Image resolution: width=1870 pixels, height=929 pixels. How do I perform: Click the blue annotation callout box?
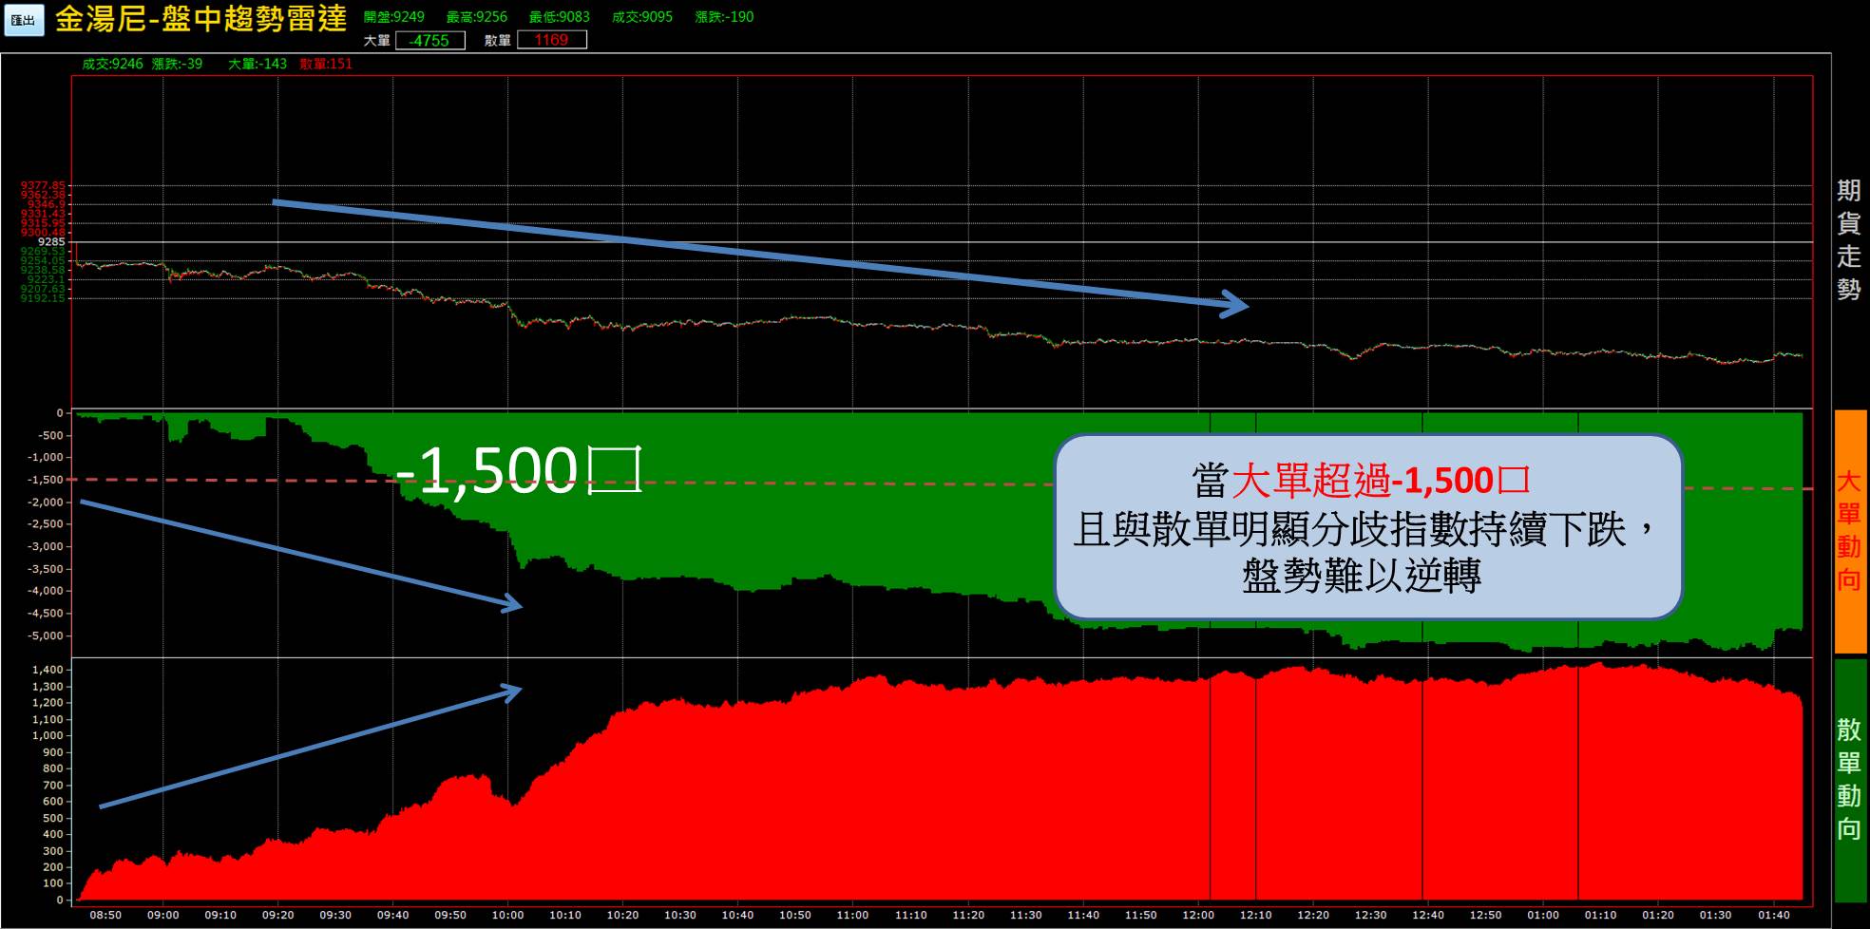click(1367, 527)
